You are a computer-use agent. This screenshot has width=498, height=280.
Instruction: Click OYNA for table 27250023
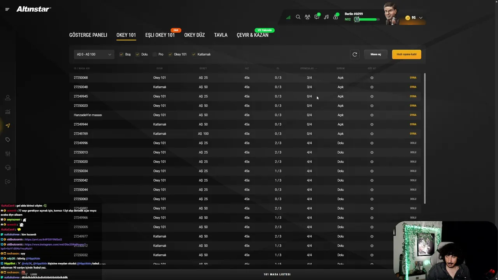[x=413, y=106]
